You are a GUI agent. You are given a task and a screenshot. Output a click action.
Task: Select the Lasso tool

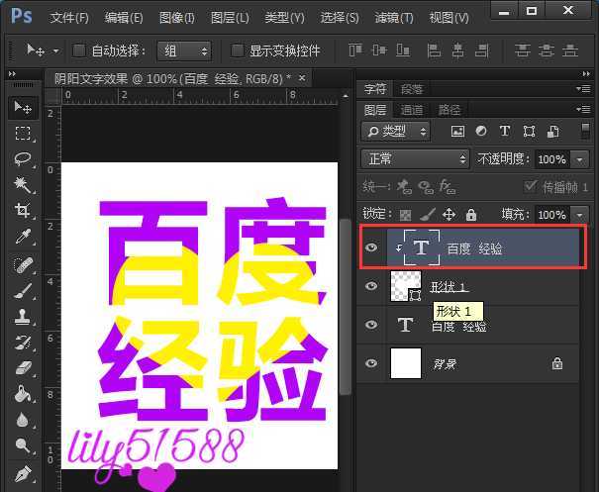click(x=22, y=158)
